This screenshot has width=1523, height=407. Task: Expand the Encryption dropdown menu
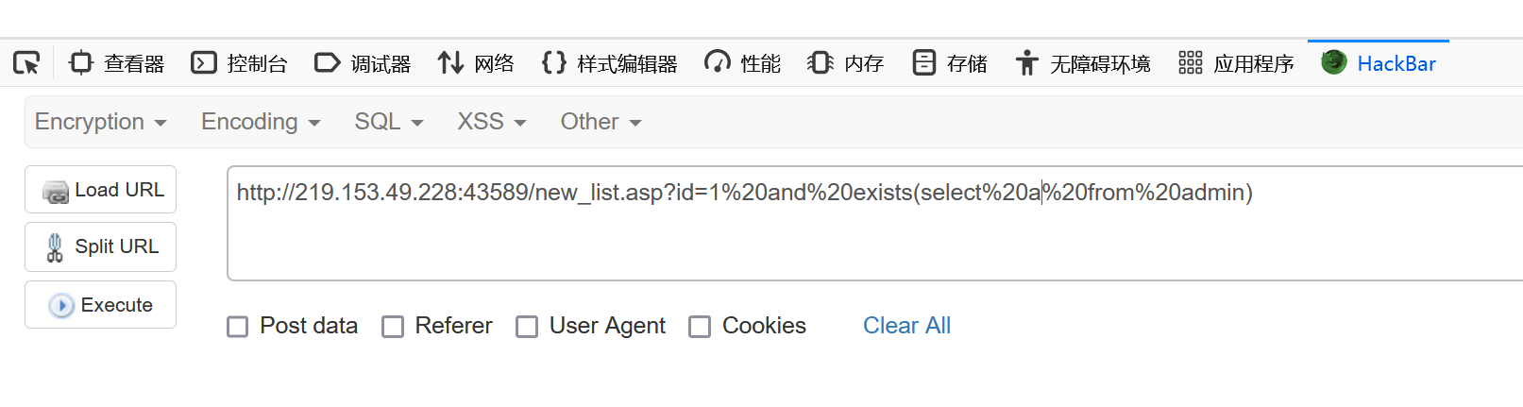point(101,122)
